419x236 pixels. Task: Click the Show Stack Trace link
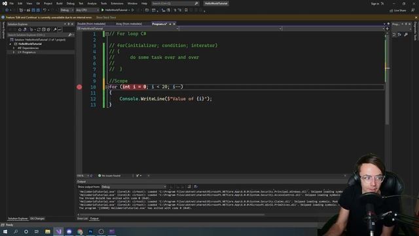point(106,18)
